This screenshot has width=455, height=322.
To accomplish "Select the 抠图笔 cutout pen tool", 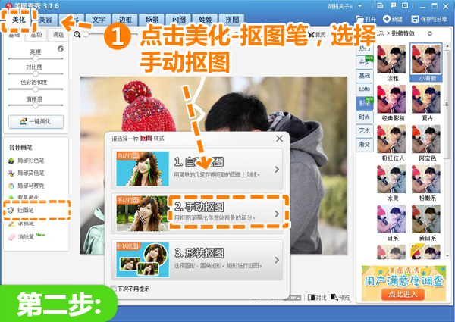I will point(21,210).
